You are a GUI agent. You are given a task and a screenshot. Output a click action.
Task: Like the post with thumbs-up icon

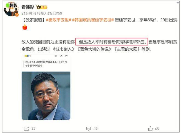click(x=150, y=129)
